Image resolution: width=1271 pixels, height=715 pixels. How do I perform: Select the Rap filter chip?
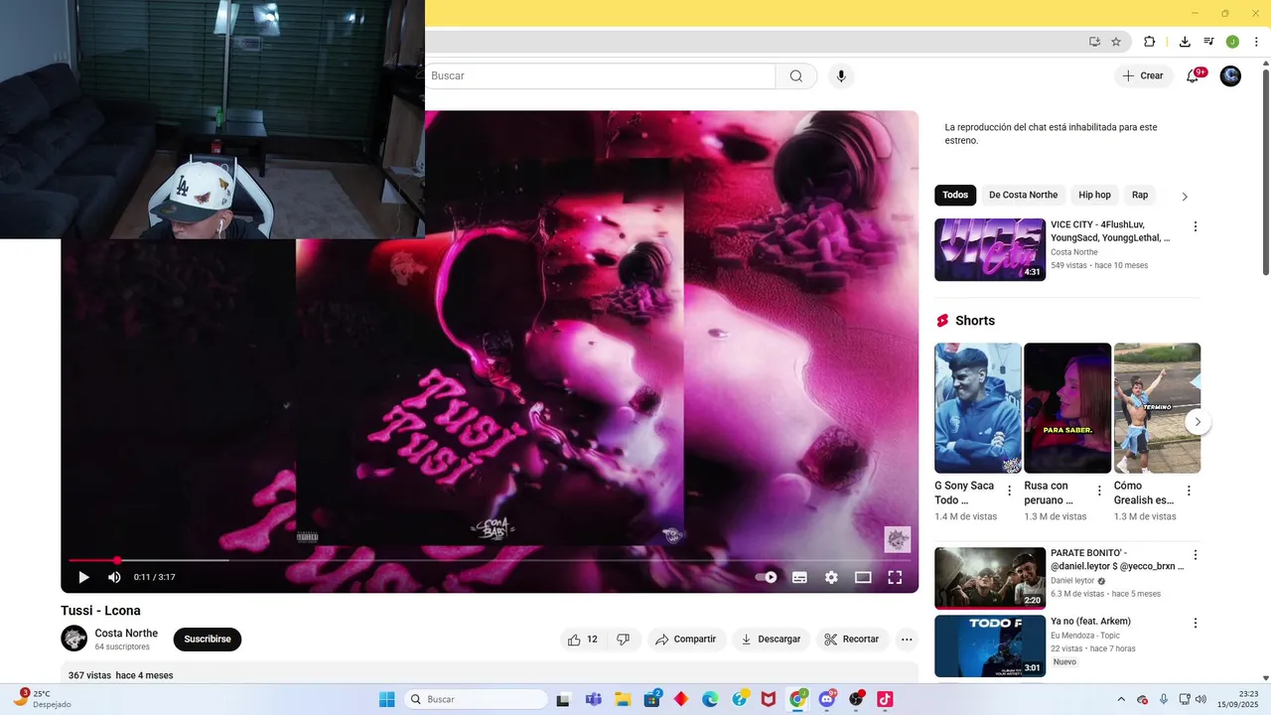pos(1140,195)
